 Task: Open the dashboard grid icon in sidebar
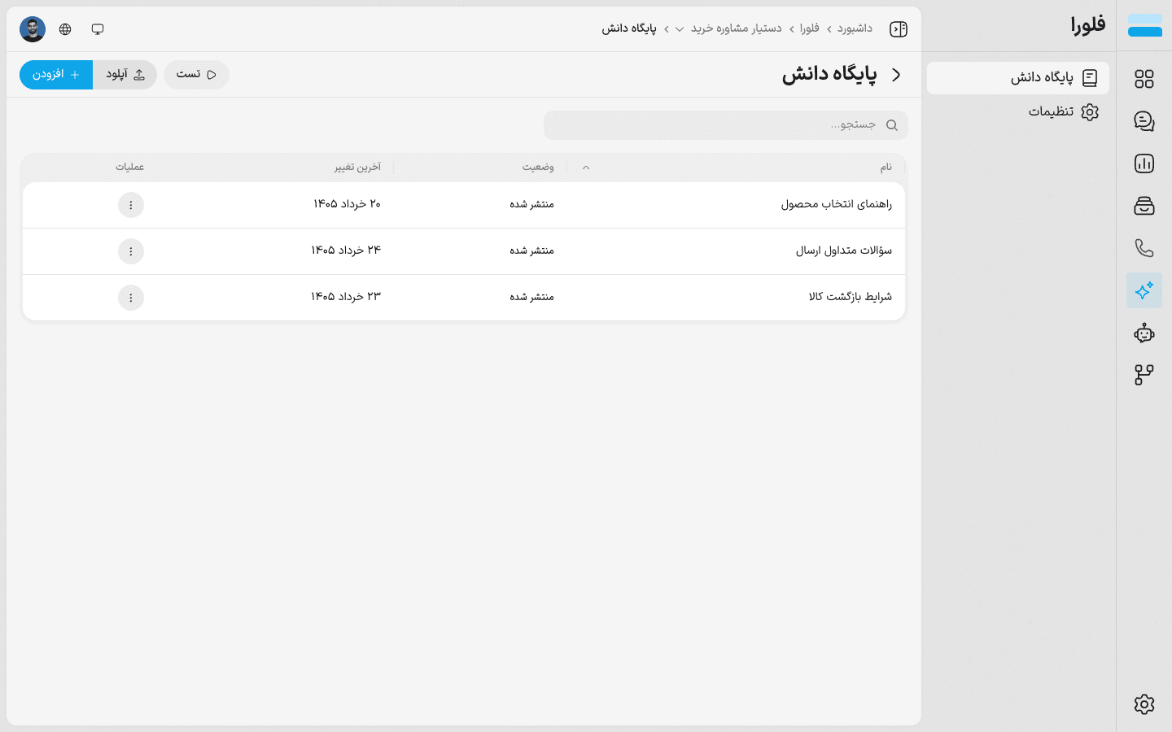click(x=1144, y=79)
